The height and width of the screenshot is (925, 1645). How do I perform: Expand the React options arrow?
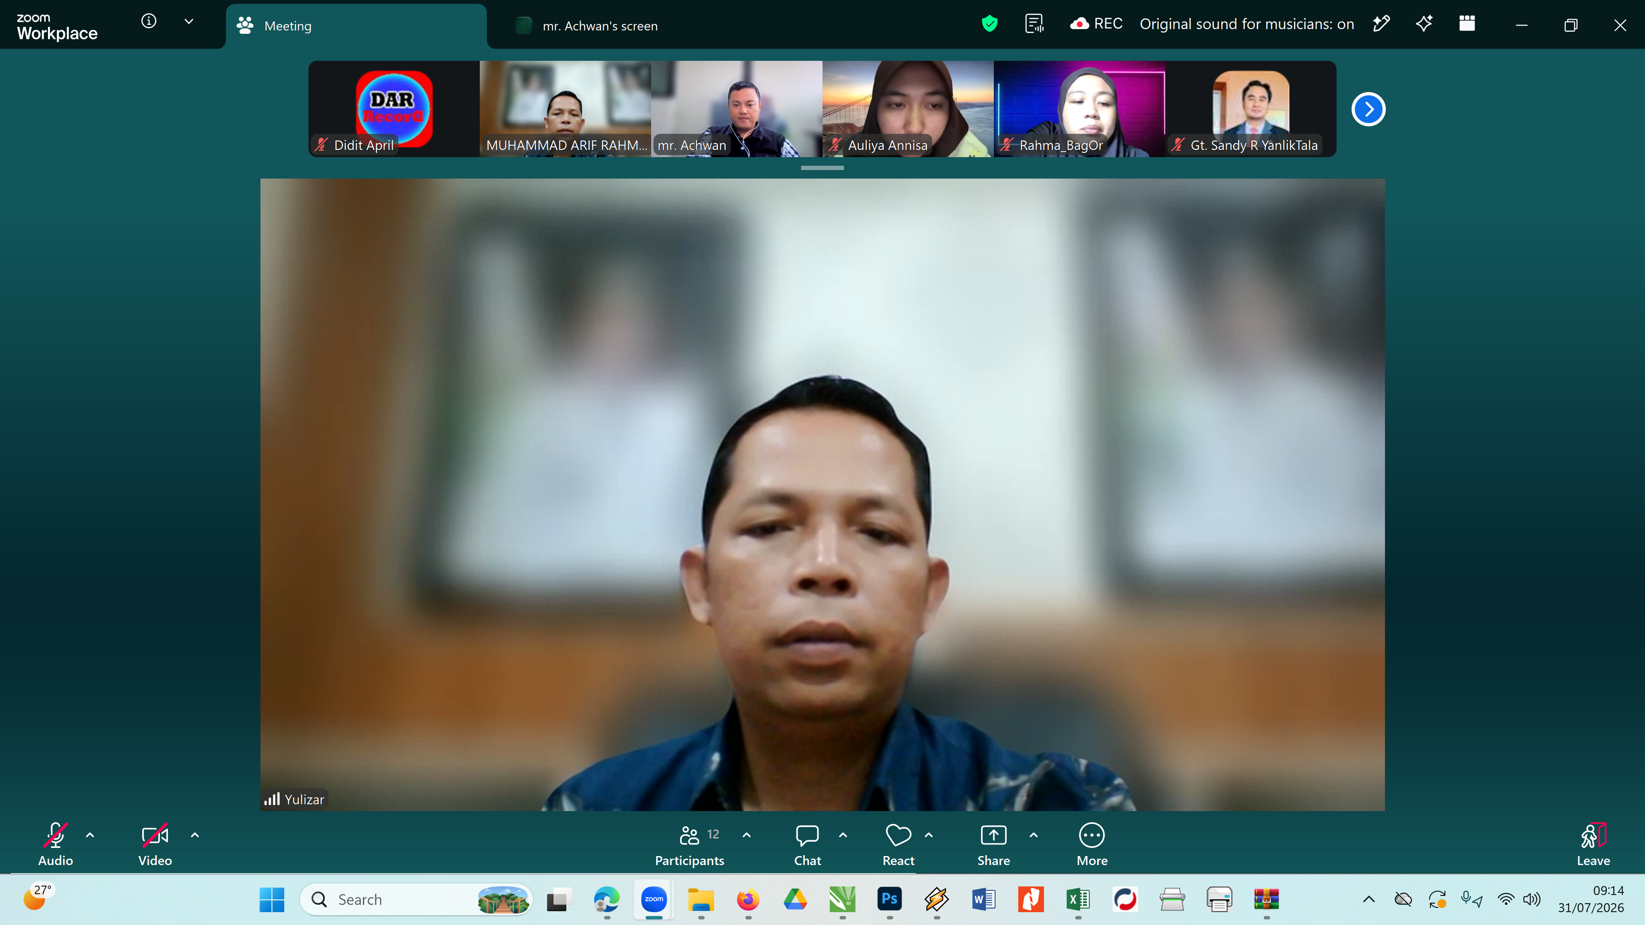tap(928, 834)
